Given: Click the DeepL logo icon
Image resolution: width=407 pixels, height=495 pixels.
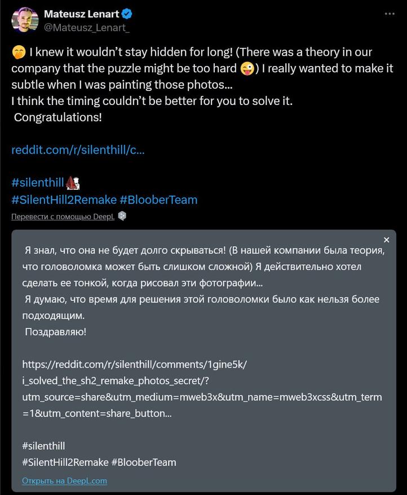Looking at the screenshot, I should (122, 217).
